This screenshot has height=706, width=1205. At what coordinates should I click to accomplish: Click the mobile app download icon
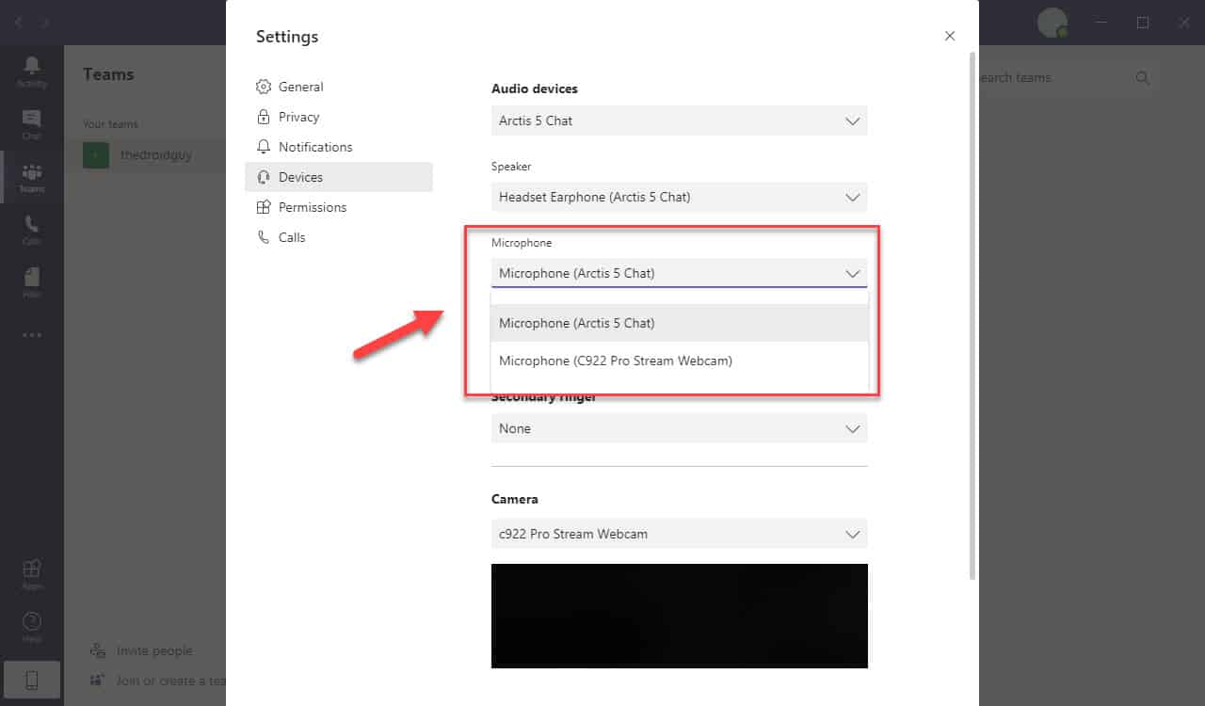32,680
